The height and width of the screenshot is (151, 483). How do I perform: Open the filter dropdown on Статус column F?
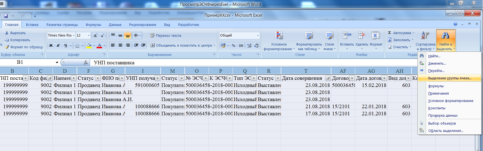tap(98, 78)
